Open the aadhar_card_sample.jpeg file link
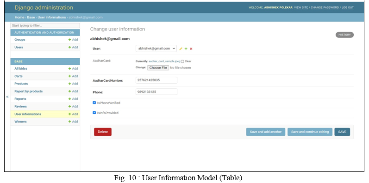This screenshot has height=183, width=369. (164, 61)
